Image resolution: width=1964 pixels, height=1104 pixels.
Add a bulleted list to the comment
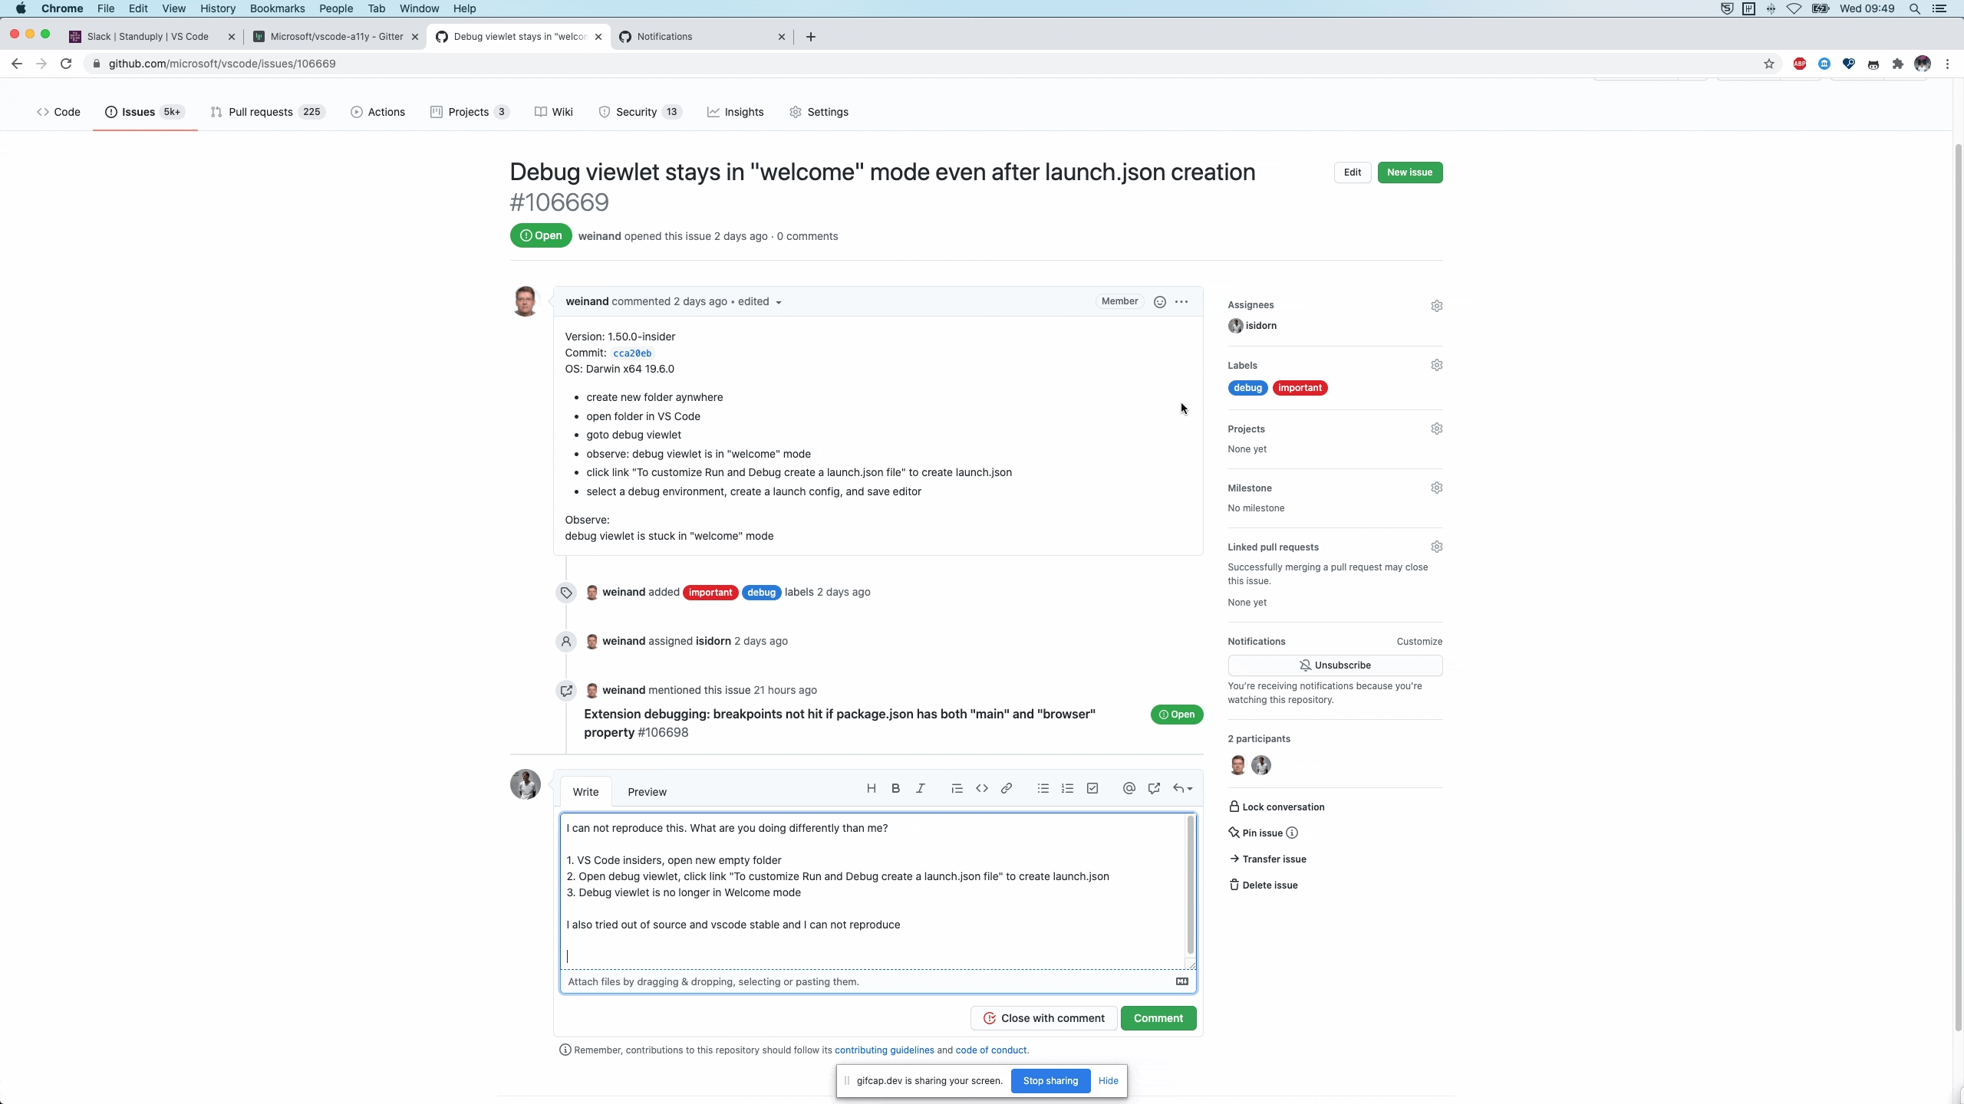[1043, 789]
